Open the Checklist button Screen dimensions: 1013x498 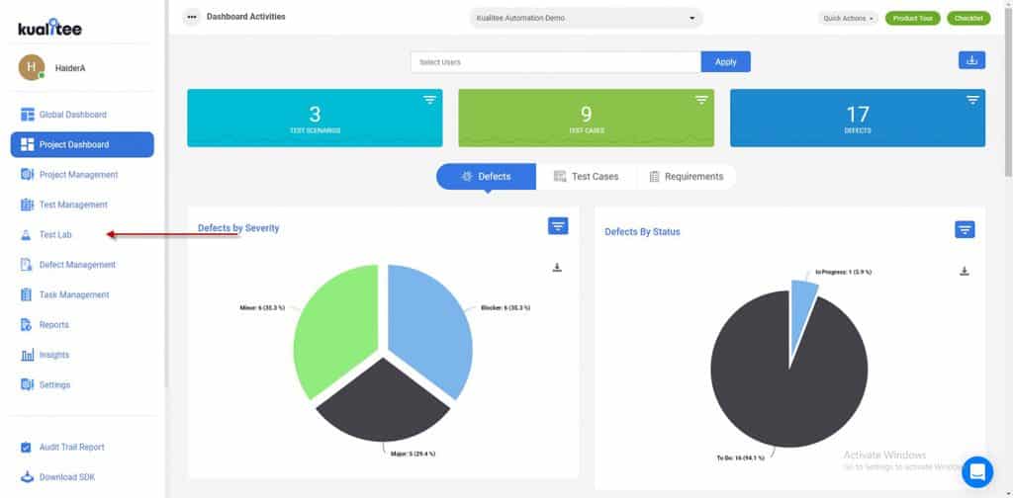coord(968,18)
